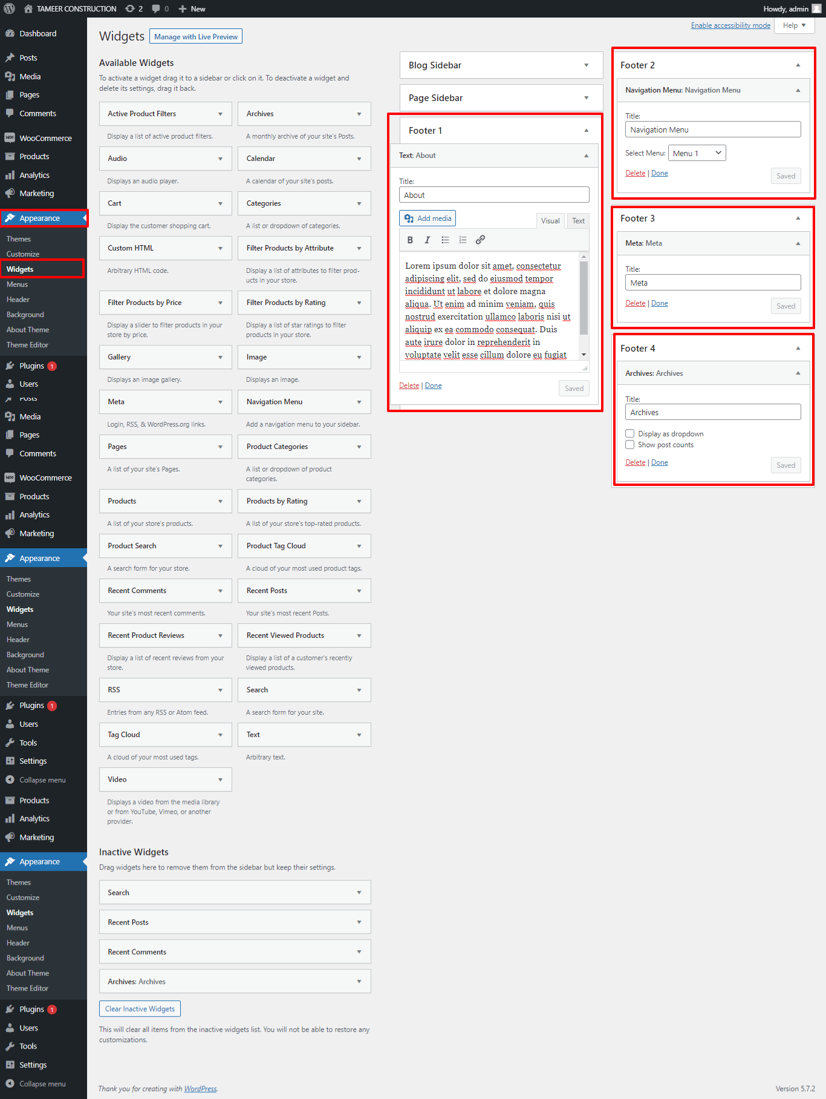Click the Title field in Footer 4 Archives
Screen dimensions: 826x1099
click(713, 412)
